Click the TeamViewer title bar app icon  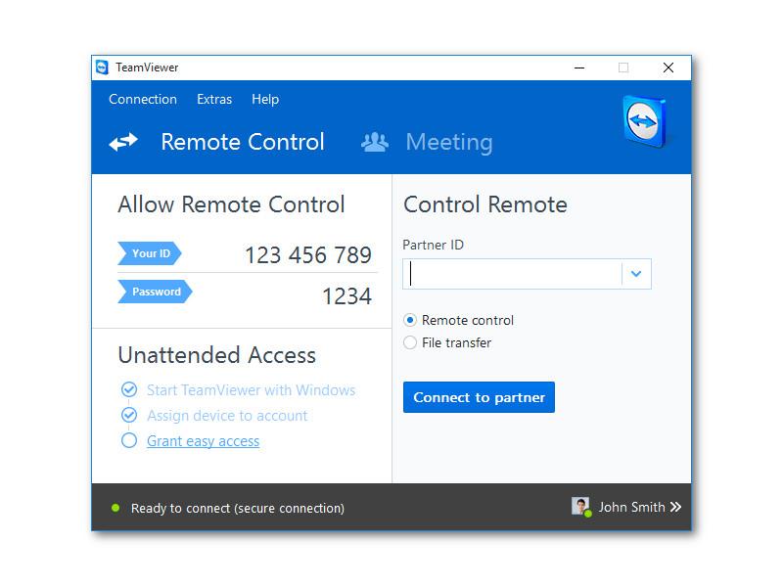[x=102, y=68]
